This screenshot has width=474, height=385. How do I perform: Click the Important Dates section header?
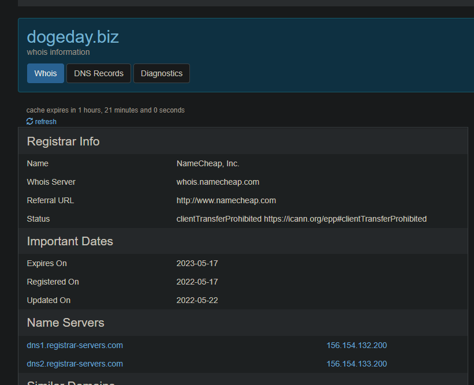pos(70,241)
